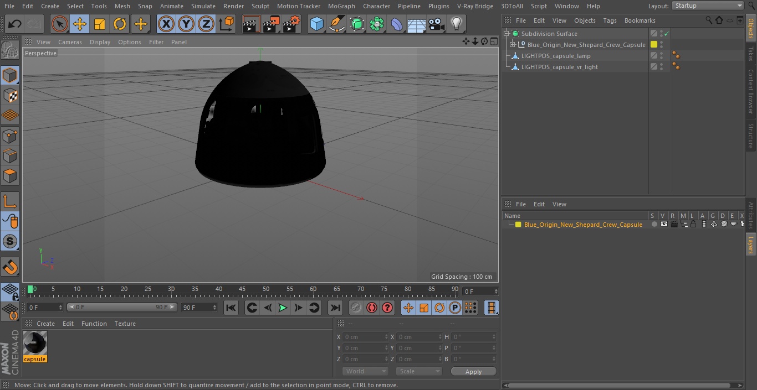Switch to Texture mode icon

(10, 95)
